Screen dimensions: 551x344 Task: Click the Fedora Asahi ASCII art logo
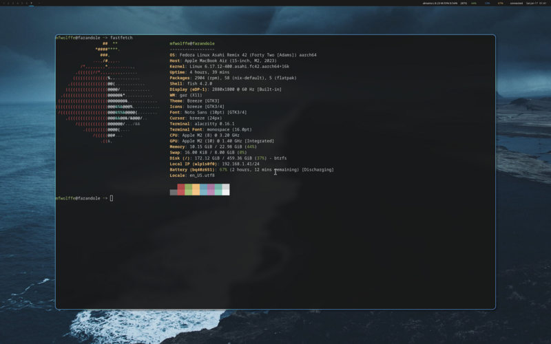[107, 93]
